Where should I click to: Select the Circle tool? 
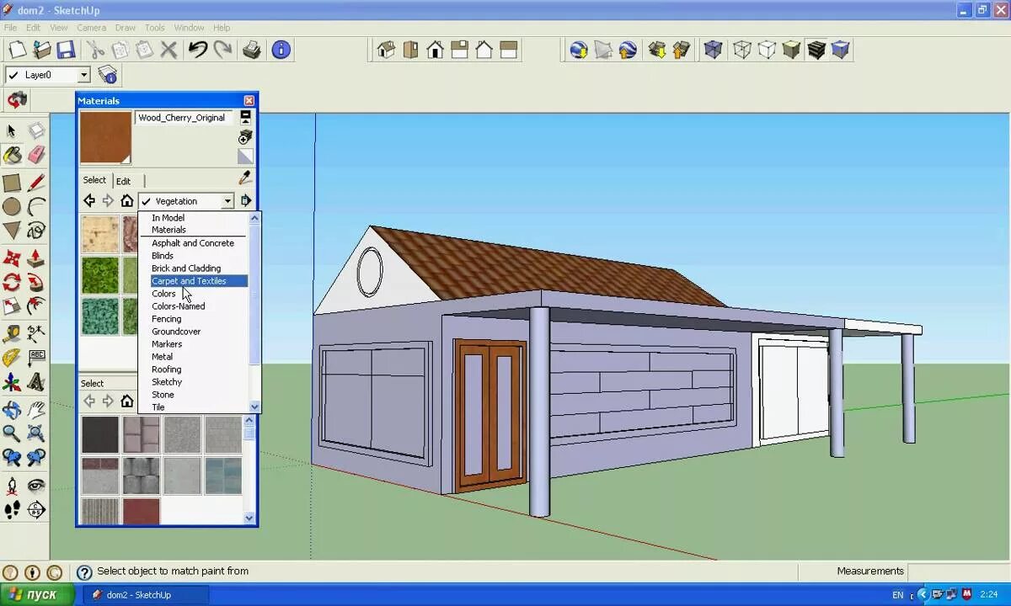pos(12,206)
